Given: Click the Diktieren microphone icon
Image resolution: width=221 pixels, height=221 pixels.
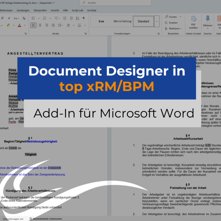Looking at the screenshot, I should (208, 19).
